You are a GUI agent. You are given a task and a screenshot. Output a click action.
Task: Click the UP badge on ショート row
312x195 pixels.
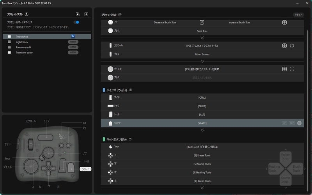[x=284, y=123]
